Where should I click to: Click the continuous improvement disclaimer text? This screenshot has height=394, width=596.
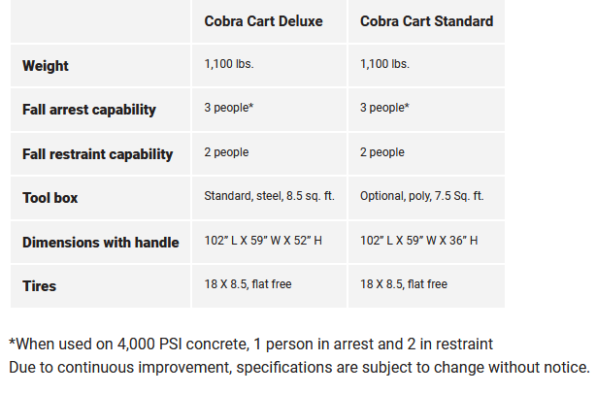(x=299, y=367)
